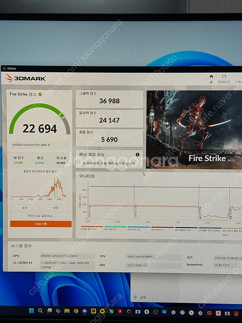
Task: Click the 온라인으로 결과 비교 button
Action: click(x=40, y=216)
